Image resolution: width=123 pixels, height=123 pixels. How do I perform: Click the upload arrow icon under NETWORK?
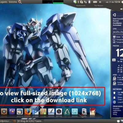114,93
